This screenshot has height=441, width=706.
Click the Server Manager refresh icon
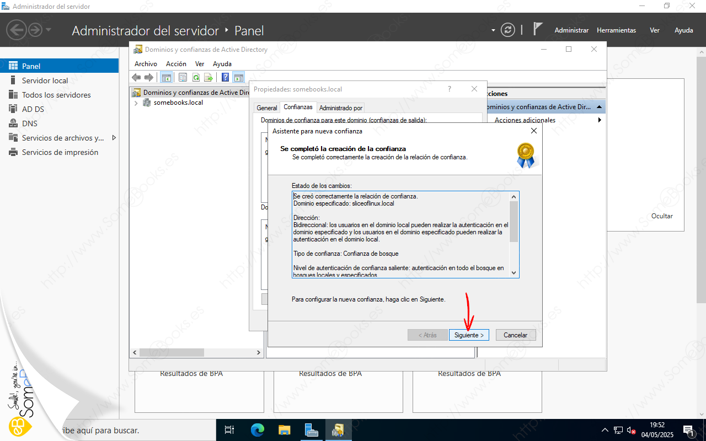point(507,30)
